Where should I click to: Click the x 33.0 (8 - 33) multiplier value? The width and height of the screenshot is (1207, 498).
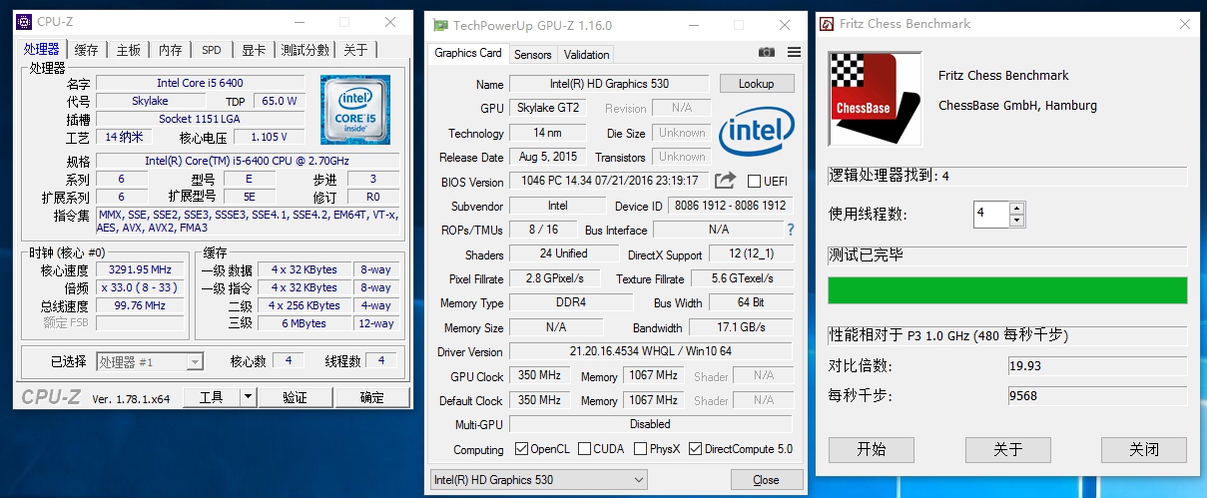pyautogui.click(x=140, y=287)
